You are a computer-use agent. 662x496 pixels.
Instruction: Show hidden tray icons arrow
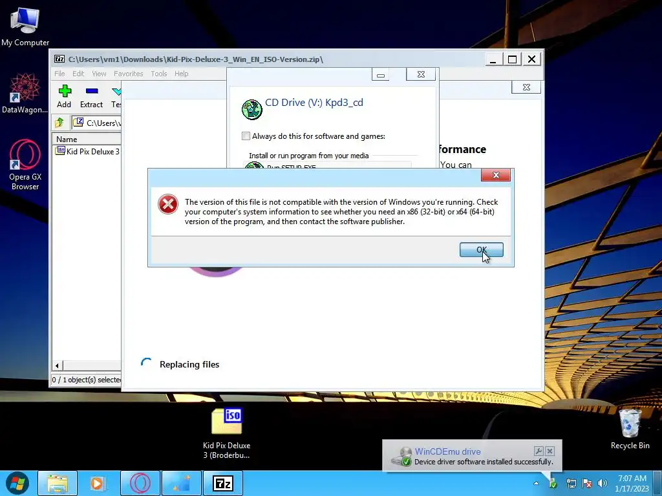coord(536,483)
